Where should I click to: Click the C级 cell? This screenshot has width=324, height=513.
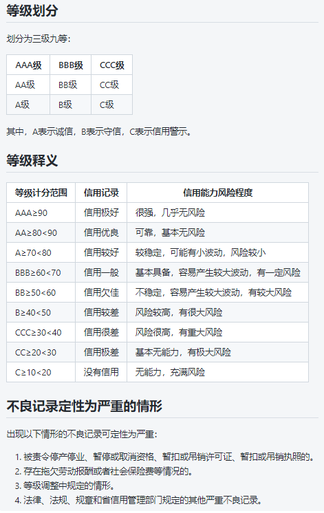(x=112, y=105)
